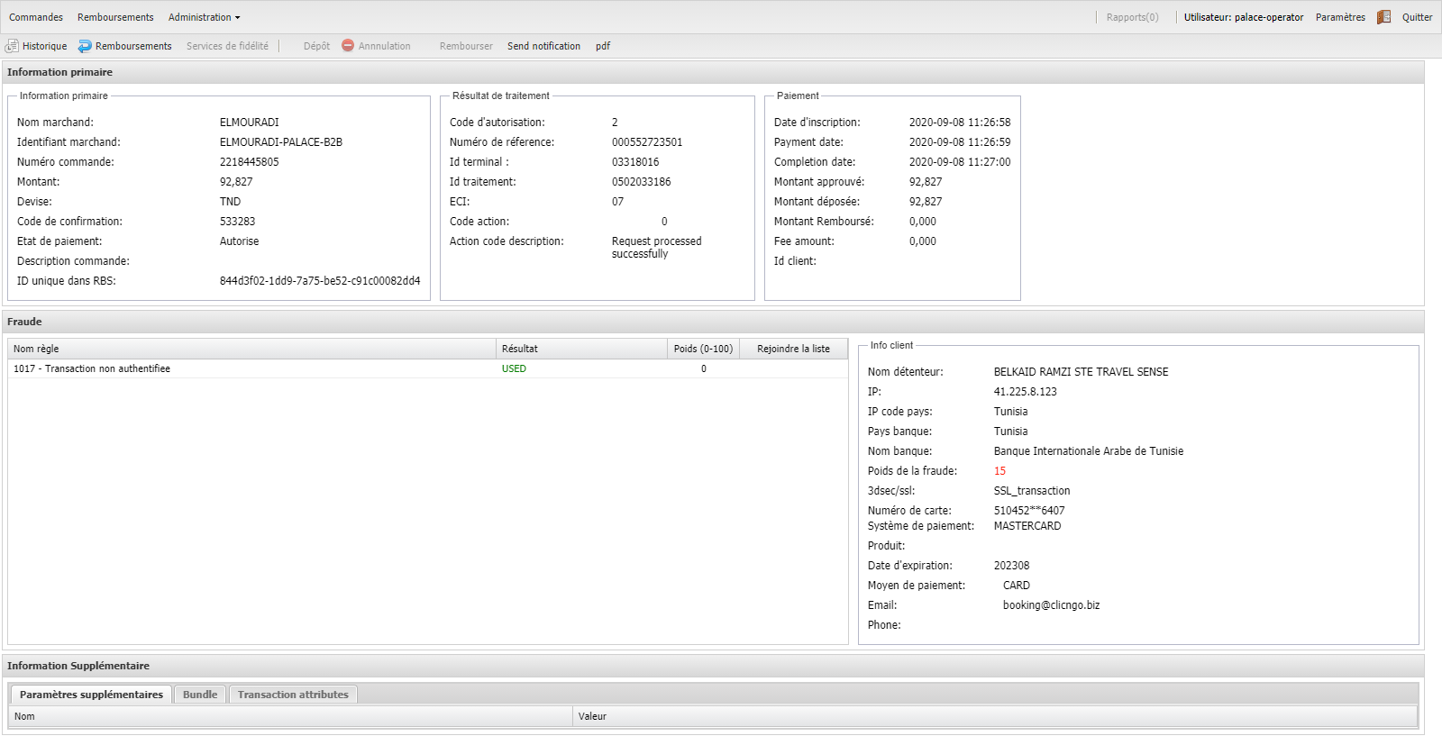Image resolution: width=1442 pixels, height=736 pixels.
Task: Click payment state Autorise
Action: (x=239, y=241)
